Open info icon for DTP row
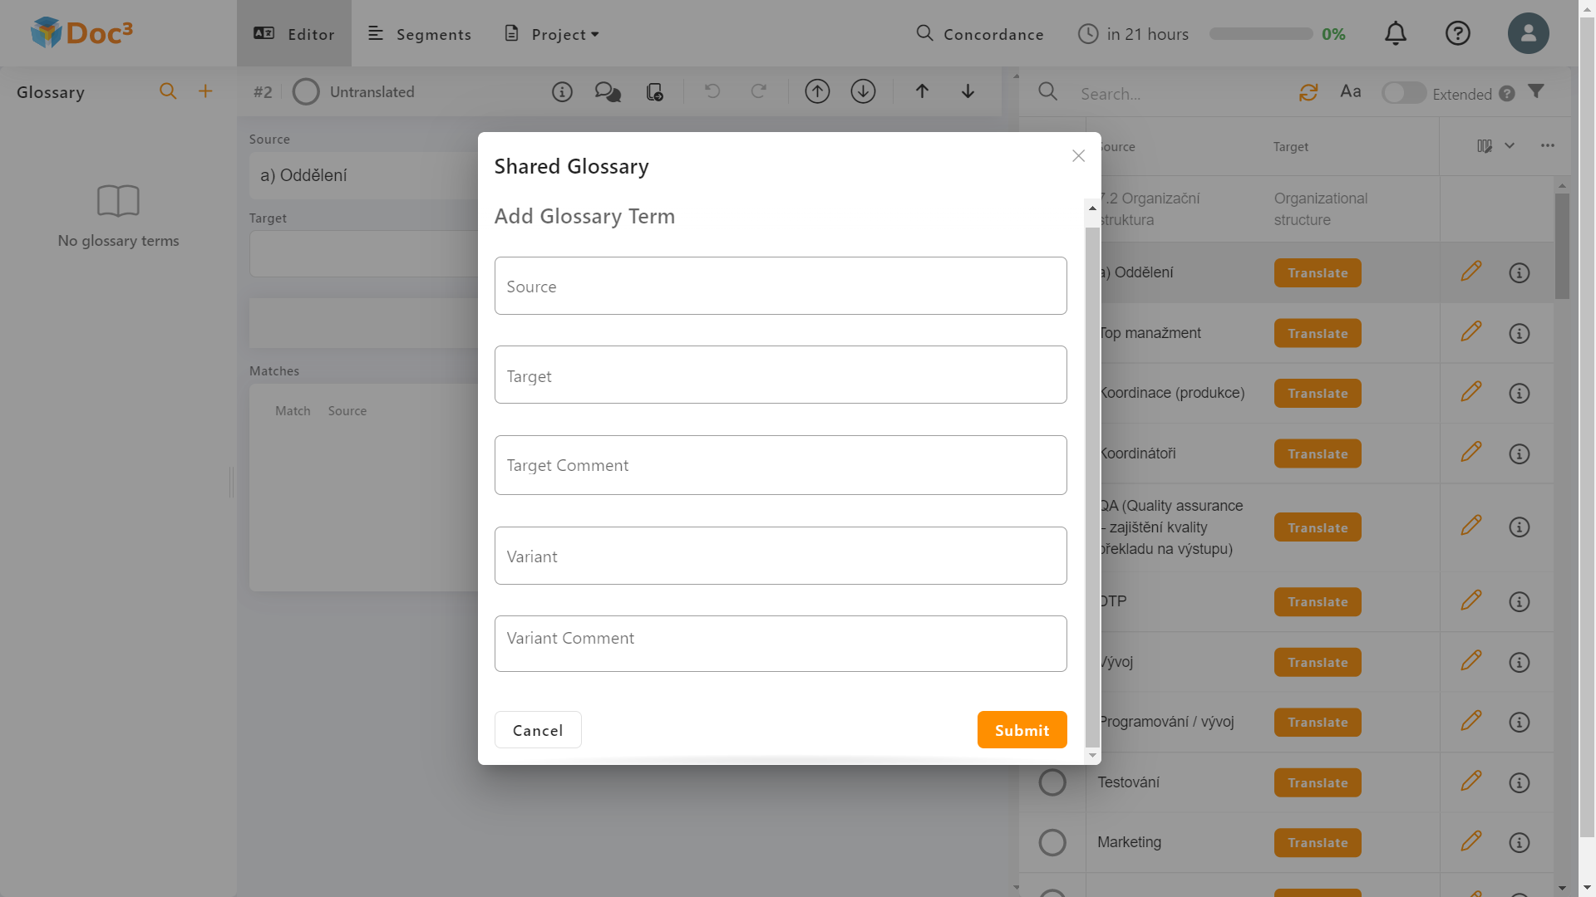Viewport: 1596px width, 897px height. 1519,601
